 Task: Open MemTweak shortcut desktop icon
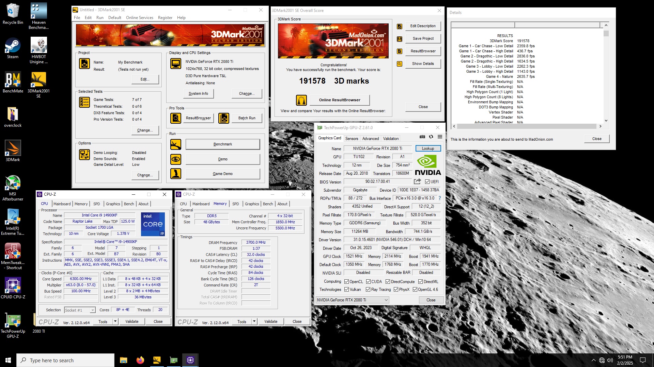tap(13, 256)
